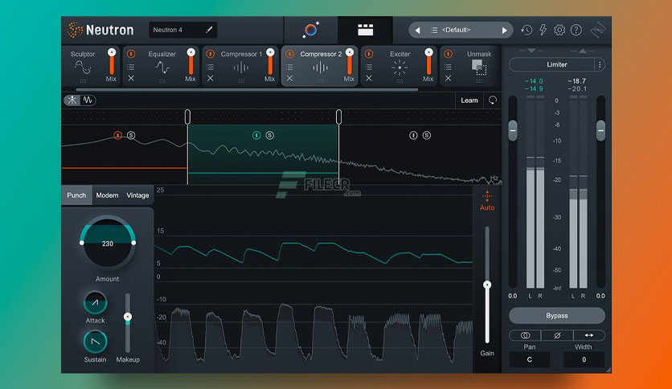Click the Learn button
Image resolution: width=672 pixels, height=389 pixels.
pos(469,100)
